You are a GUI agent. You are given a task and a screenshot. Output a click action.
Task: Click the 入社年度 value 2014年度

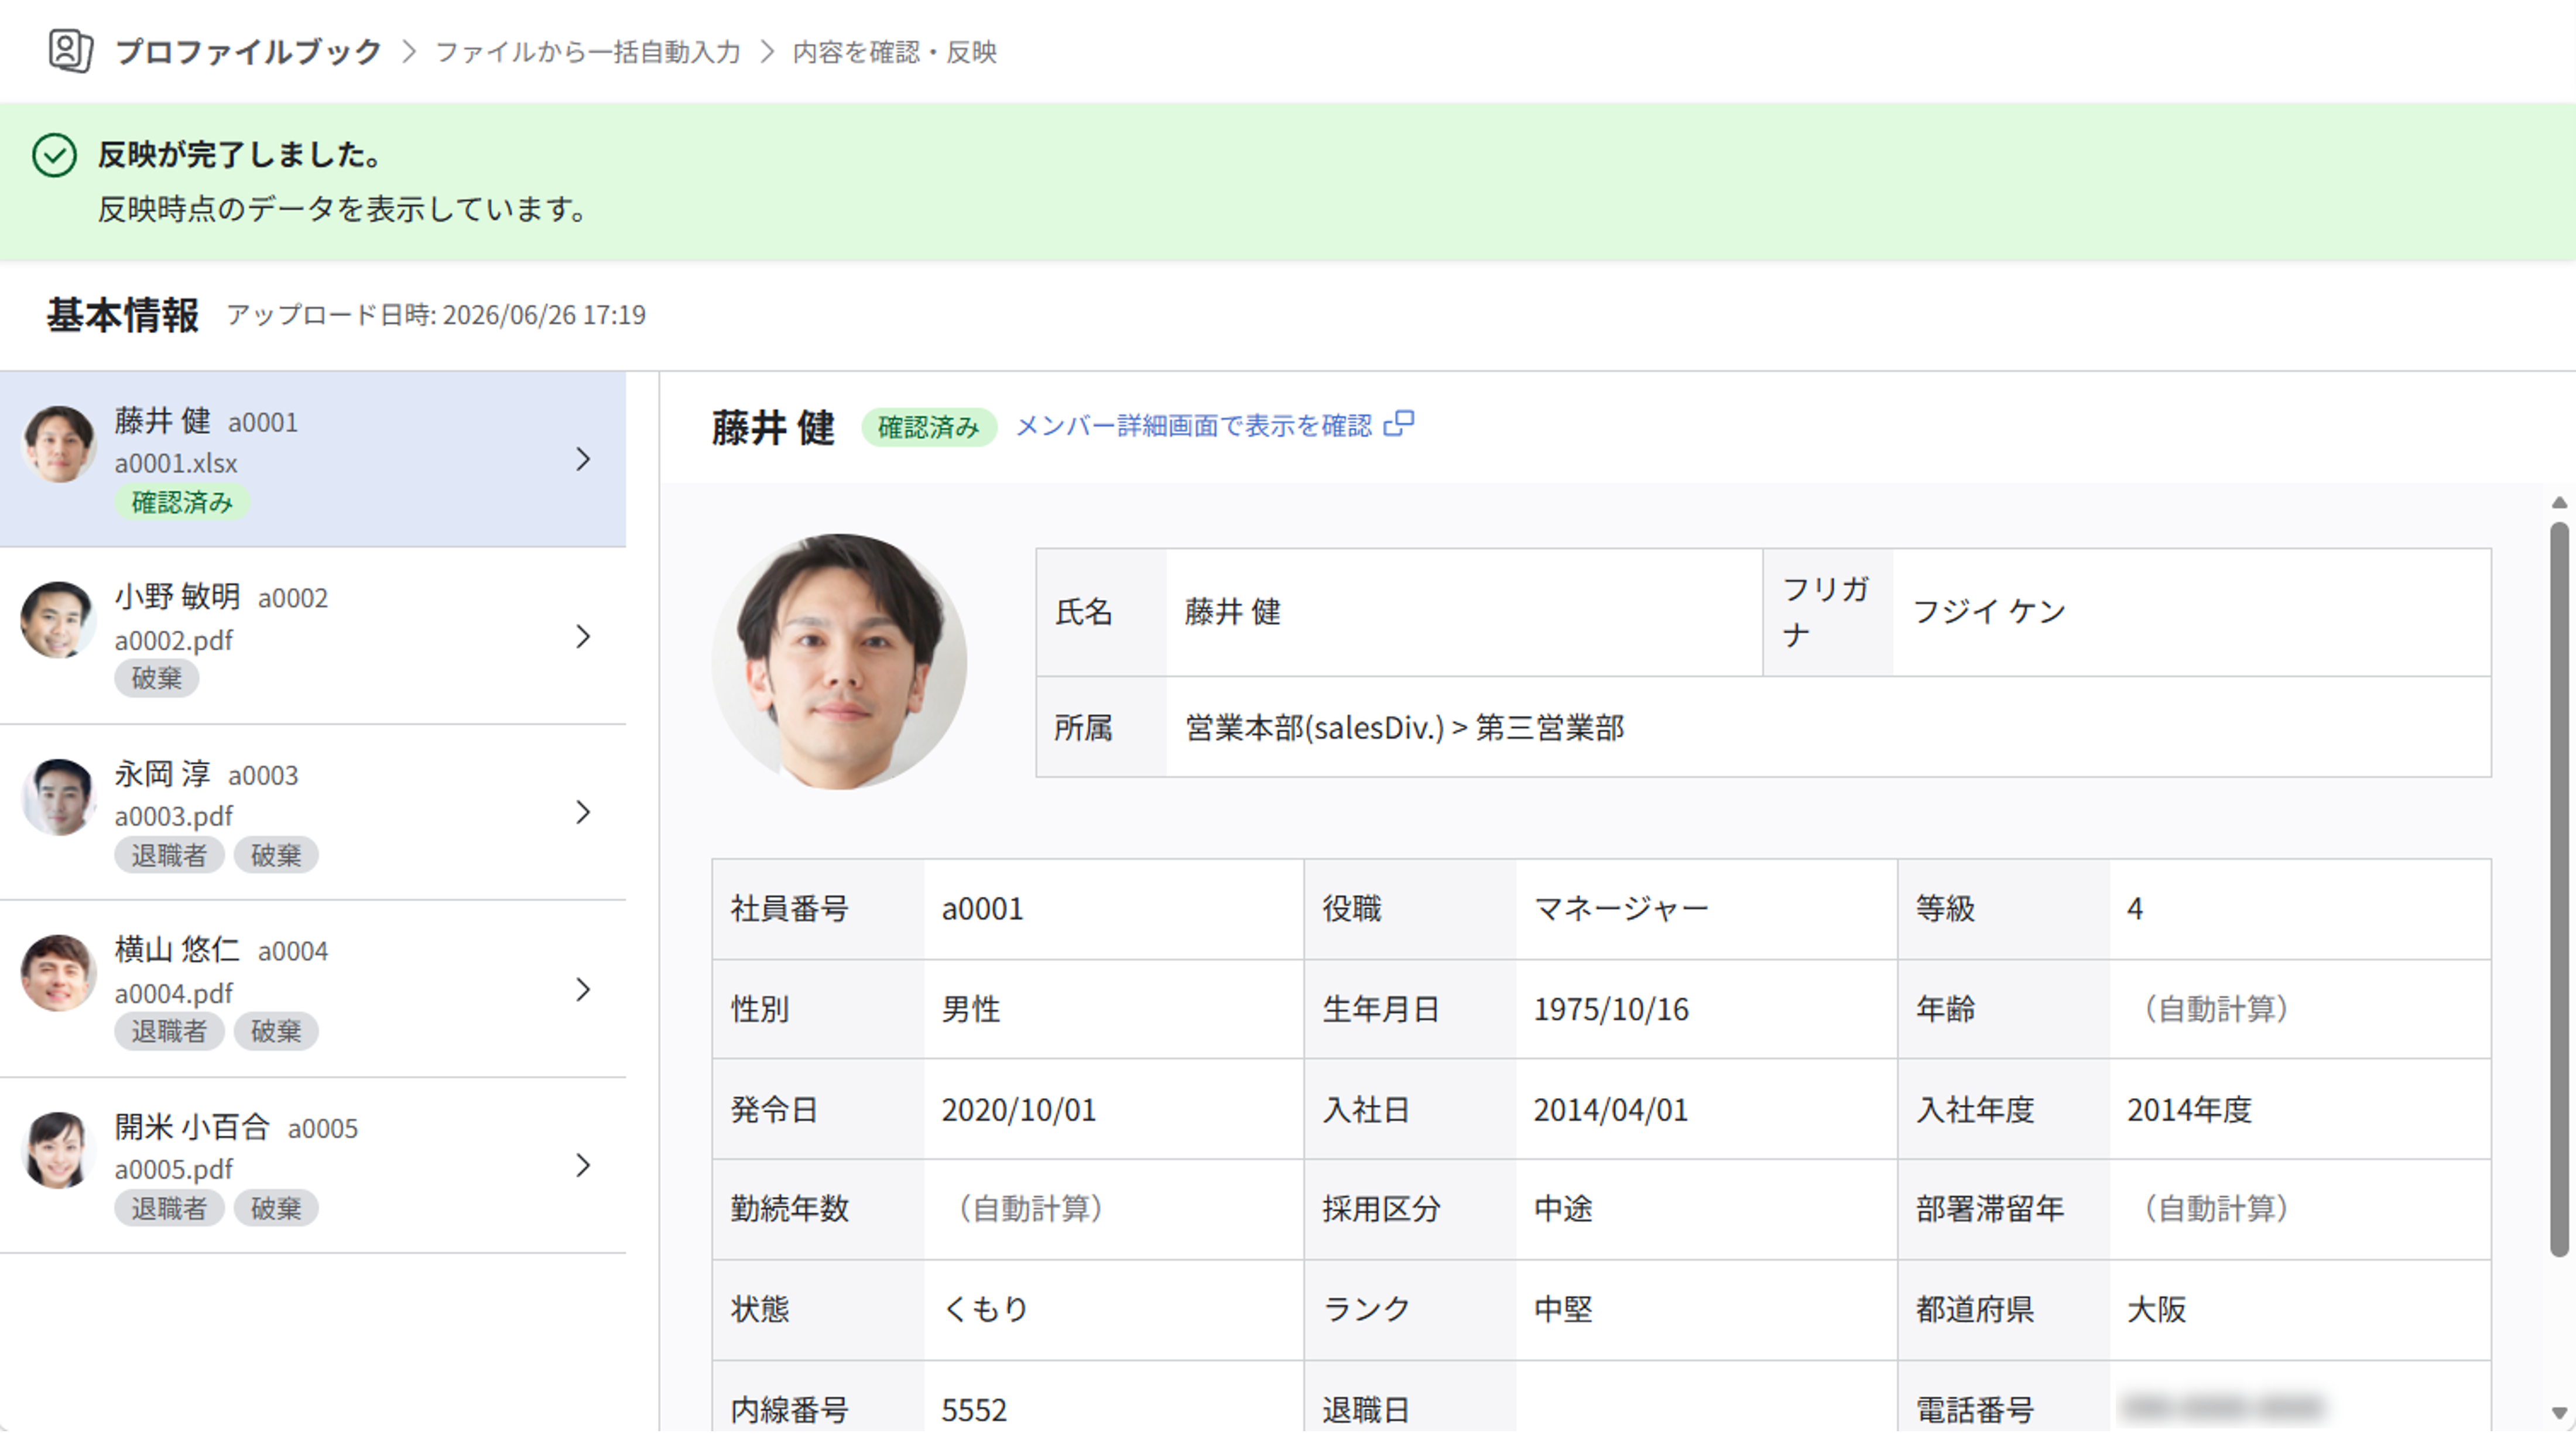coord(2189,1110)
